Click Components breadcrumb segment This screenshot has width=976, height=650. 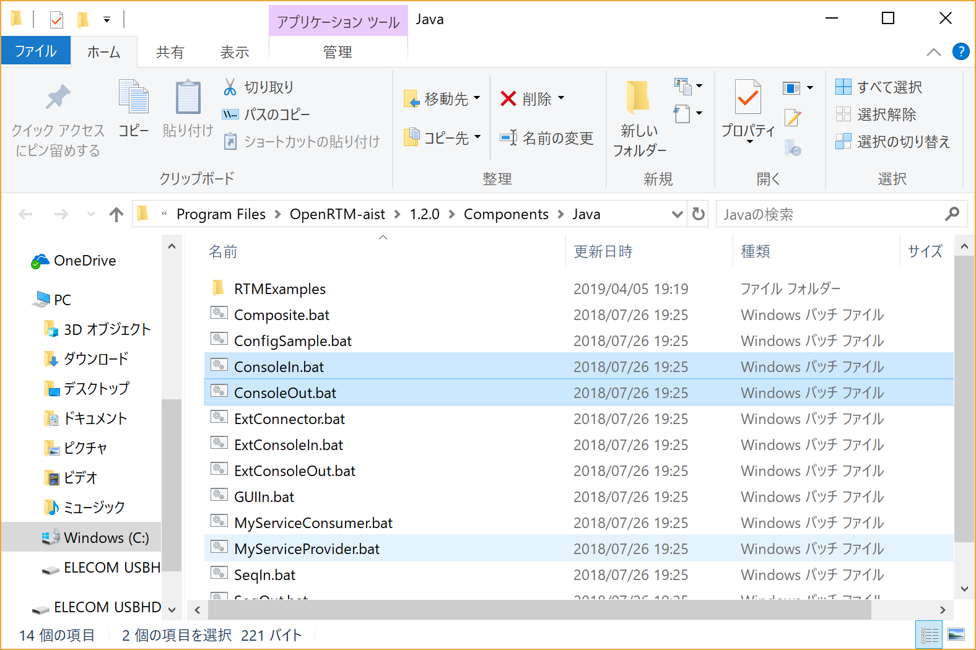(x=506, y=214)
